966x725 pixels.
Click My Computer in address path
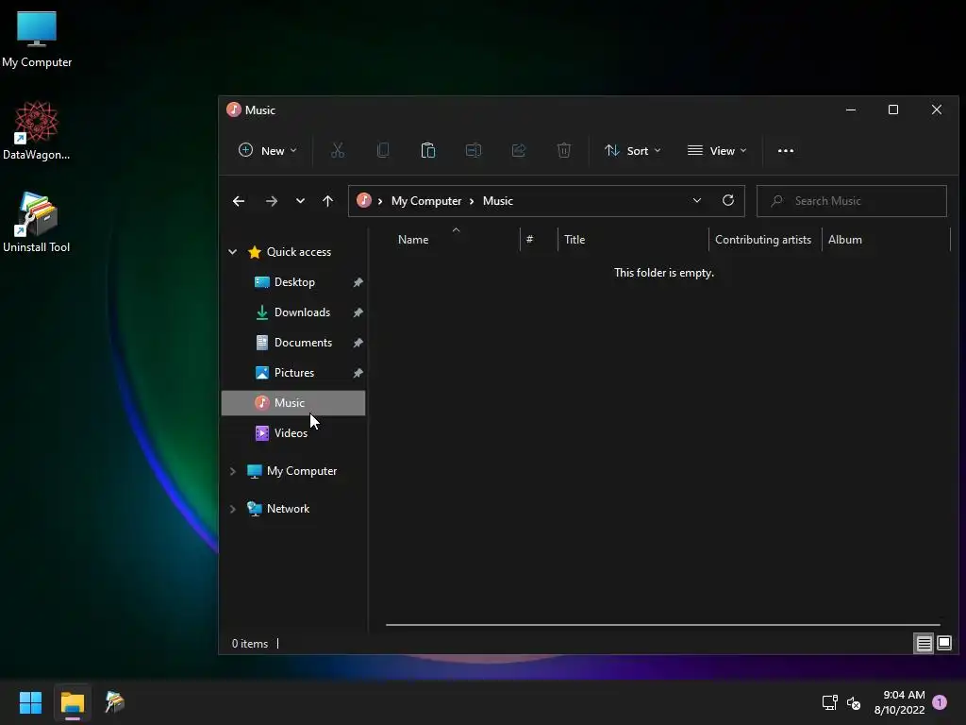[x=426, y=201]
